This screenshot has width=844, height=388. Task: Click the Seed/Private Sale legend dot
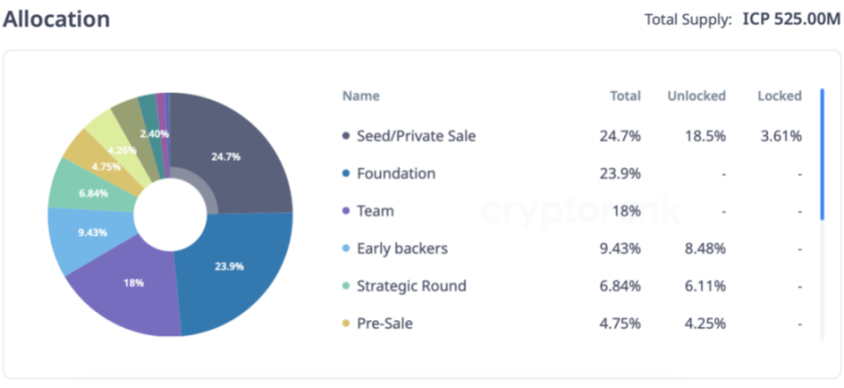pyautogui.click(x=346, y=136)
